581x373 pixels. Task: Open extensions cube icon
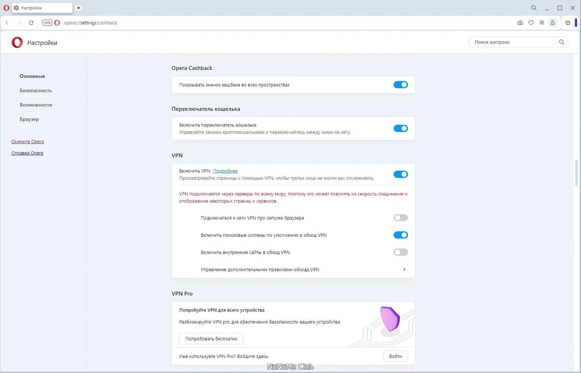[x=567, y=23]
